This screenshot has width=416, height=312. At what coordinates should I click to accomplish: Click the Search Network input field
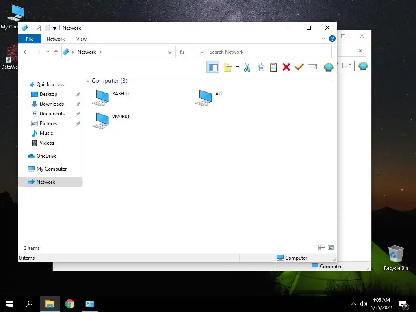coord(262,52)
